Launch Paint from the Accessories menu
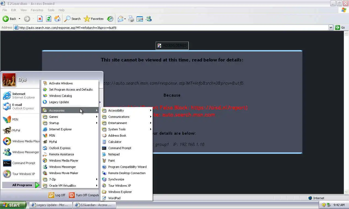Screen dimensions: 349x209 pos(126,161)
